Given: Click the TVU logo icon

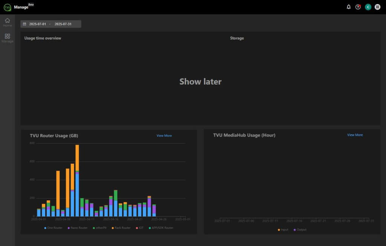Looking at the screenshot, I should pyautogui.click(x=8, y=7).
